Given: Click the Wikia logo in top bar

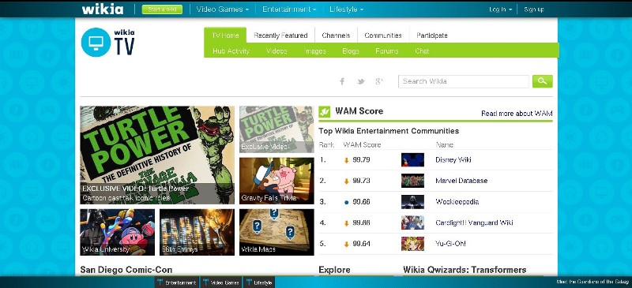Looking at the screenshot, I should [103, 9].
